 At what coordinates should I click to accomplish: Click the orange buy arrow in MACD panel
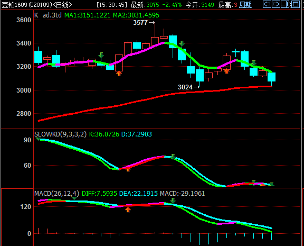(128, 209)
